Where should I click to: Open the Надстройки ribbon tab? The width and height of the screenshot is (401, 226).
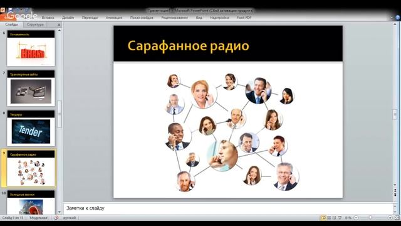219,18
